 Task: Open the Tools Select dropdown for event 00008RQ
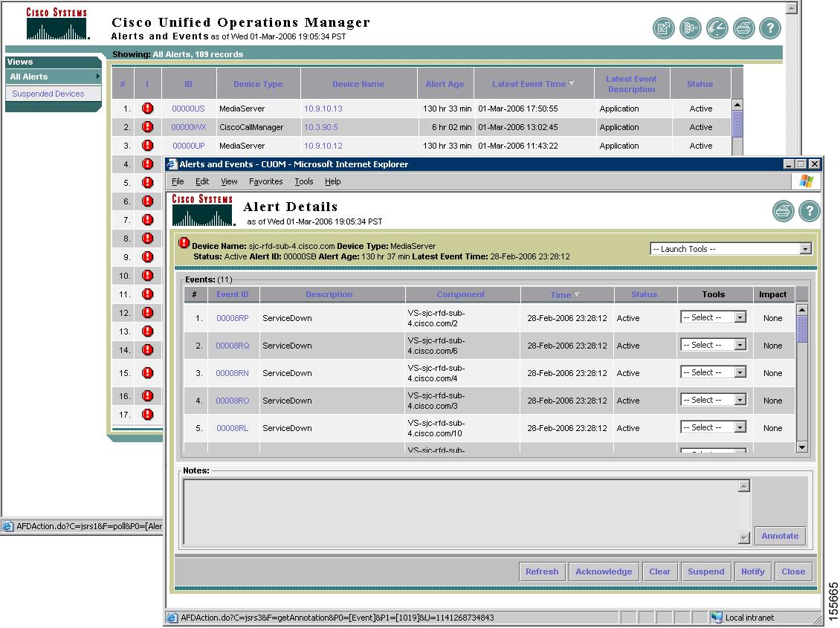(713, 345)
